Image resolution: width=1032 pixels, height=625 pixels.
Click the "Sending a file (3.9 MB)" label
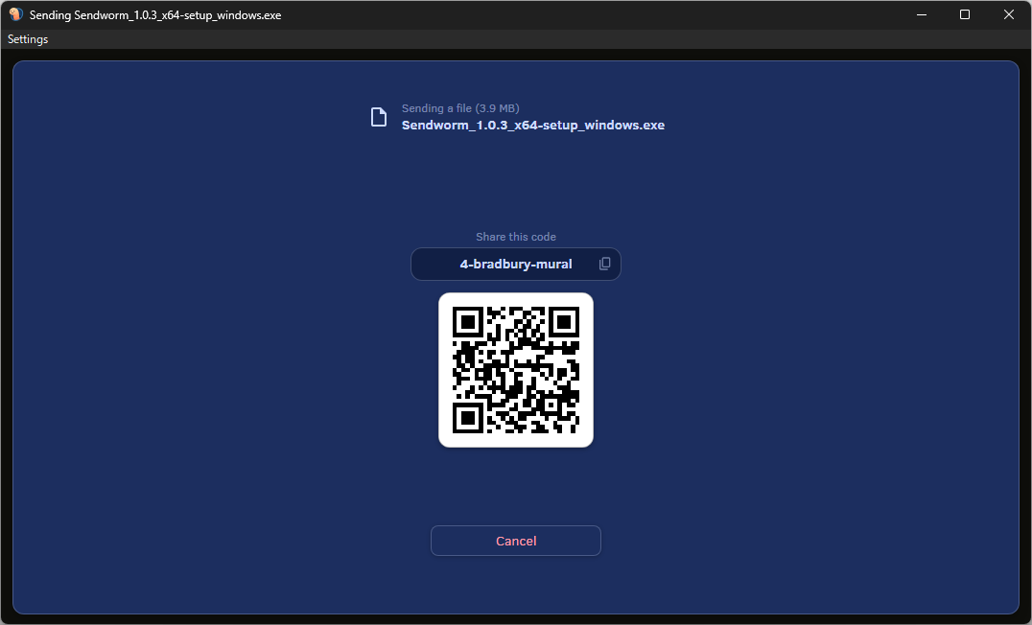tap(460, 108)
